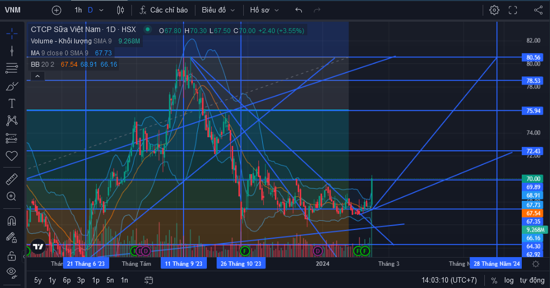Select the trend line drawing tool

pos(11,51)
